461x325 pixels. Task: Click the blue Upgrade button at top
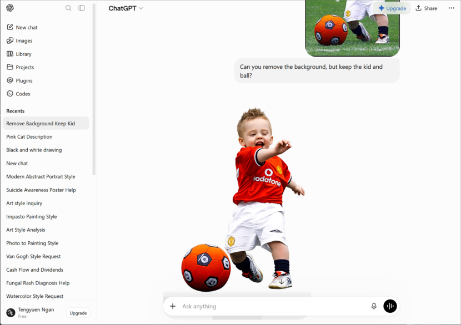[392, 8]
